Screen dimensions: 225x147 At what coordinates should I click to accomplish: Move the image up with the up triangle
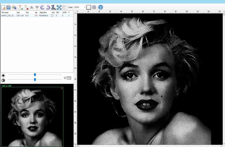click(32, 7)
